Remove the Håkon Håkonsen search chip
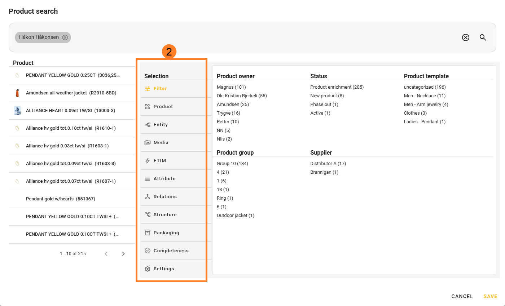Screen dimensions: 505x306 pos(65,37)
